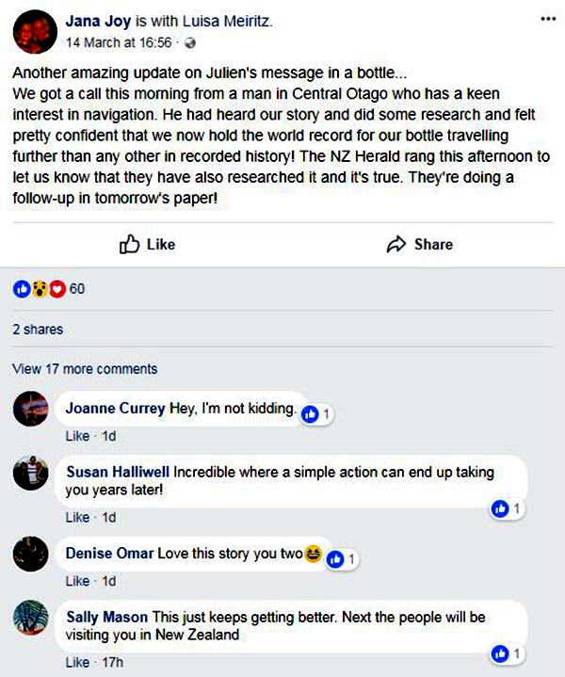Click the reaction emoji icons showing 60
565x677 pixels.
(39, 288)
